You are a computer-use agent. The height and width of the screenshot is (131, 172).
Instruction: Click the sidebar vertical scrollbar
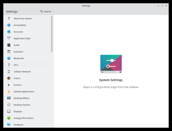click(x=52, y=34)
